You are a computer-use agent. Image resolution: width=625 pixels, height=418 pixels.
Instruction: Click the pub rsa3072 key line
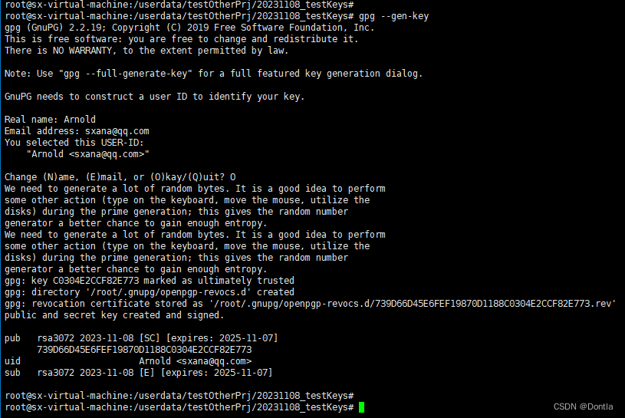(x=141, y=338)
